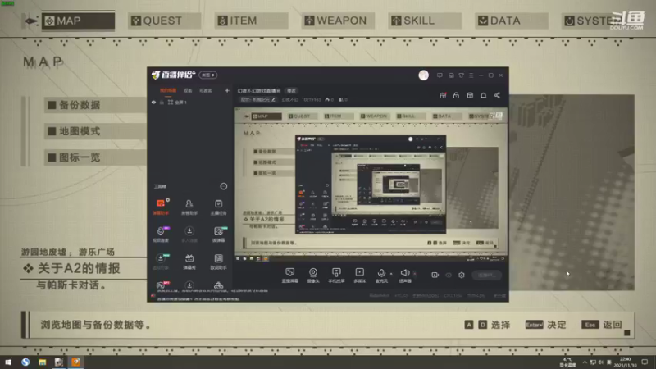Open the DATA tab in the game menu
This screenshot has width=656, height=369.
point(511,20)
